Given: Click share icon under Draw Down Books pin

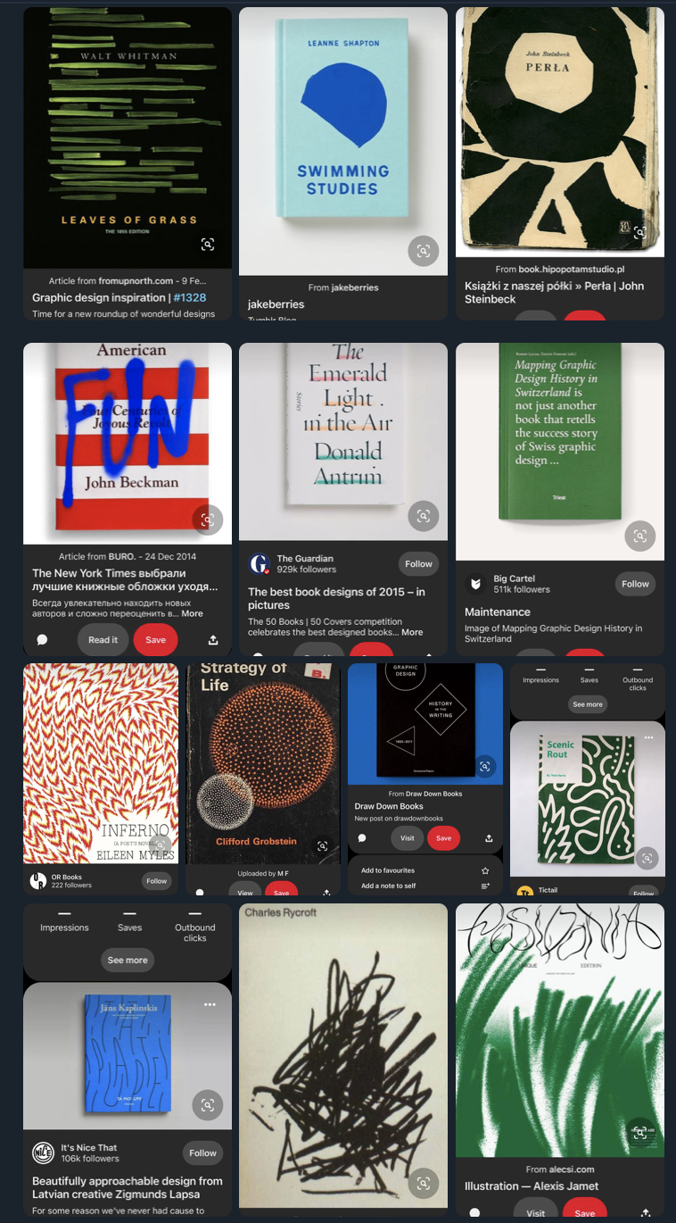Looking at the screenshot, I should coord(489,838).
